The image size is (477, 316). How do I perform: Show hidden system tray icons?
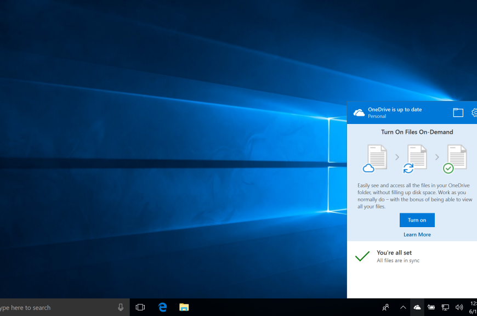point(403,307)
